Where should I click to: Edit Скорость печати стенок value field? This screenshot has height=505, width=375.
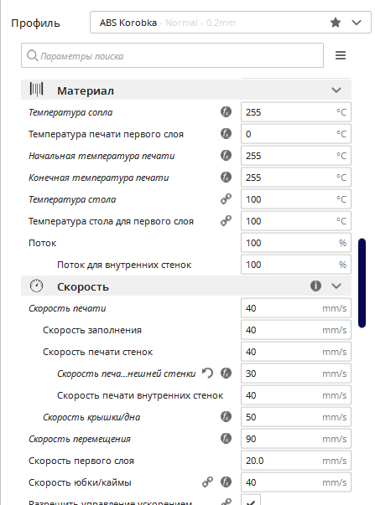[296, 352]
